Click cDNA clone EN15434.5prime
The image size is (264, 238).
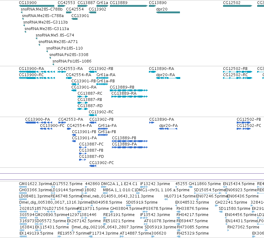225,187
